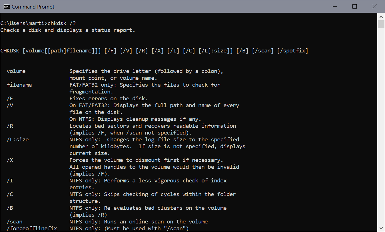Viewport: 385px width, 232px height.
Task: Click the vertical scrollbar thumb
Action: [381, 24]
